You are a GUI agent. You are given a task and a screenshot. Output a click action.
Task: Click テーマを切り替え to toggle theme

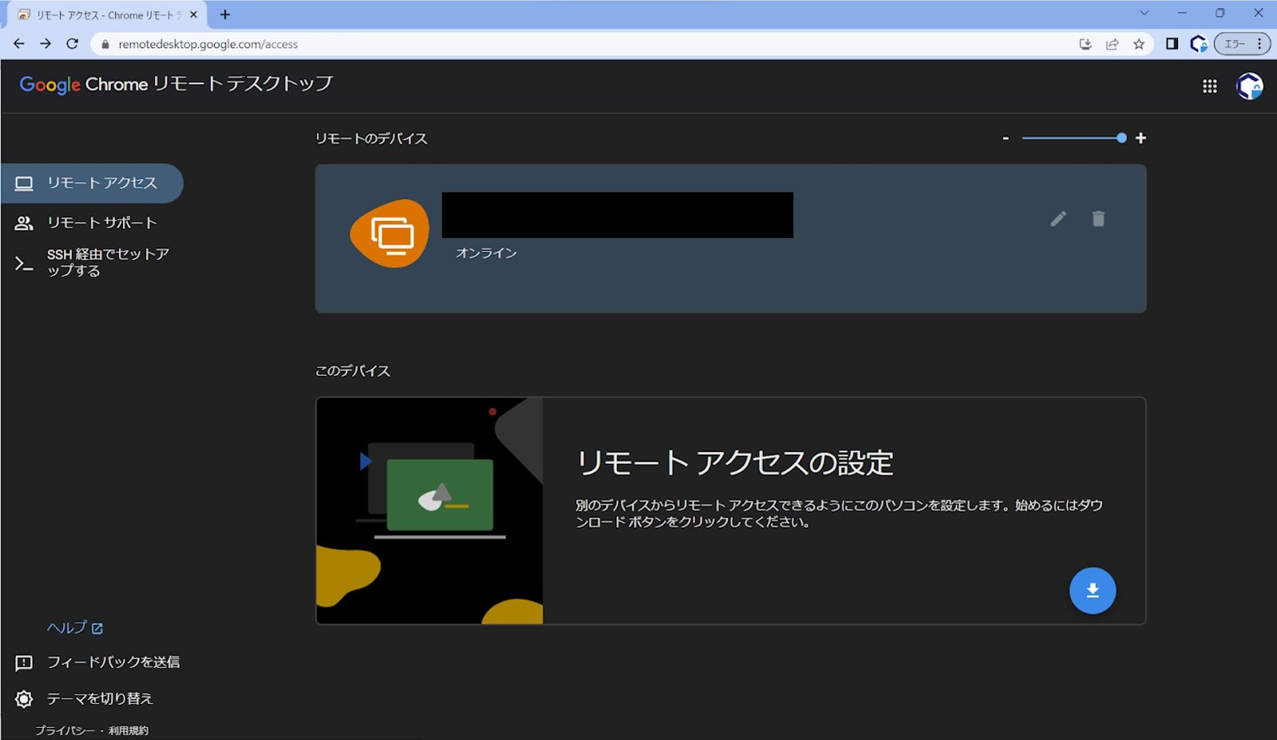pyautogui.click(x=84, y=699)
